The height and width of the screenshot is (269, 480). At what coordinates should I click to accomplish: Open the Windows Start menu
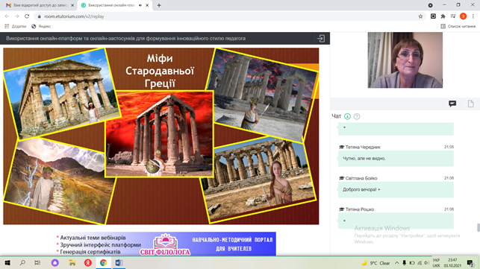(7, 263)
